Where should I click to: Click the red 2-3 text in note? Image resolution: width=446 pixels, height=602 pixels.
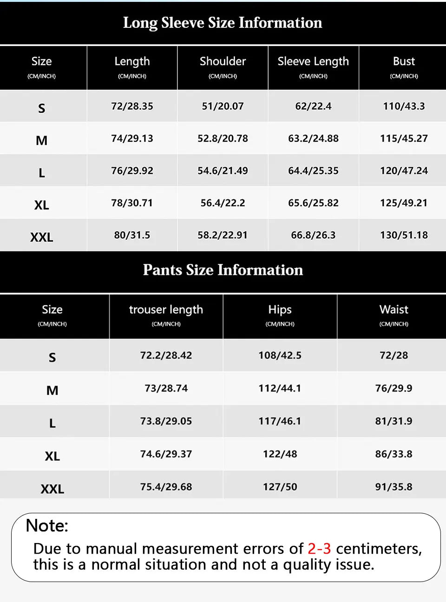tap(319, 549)
